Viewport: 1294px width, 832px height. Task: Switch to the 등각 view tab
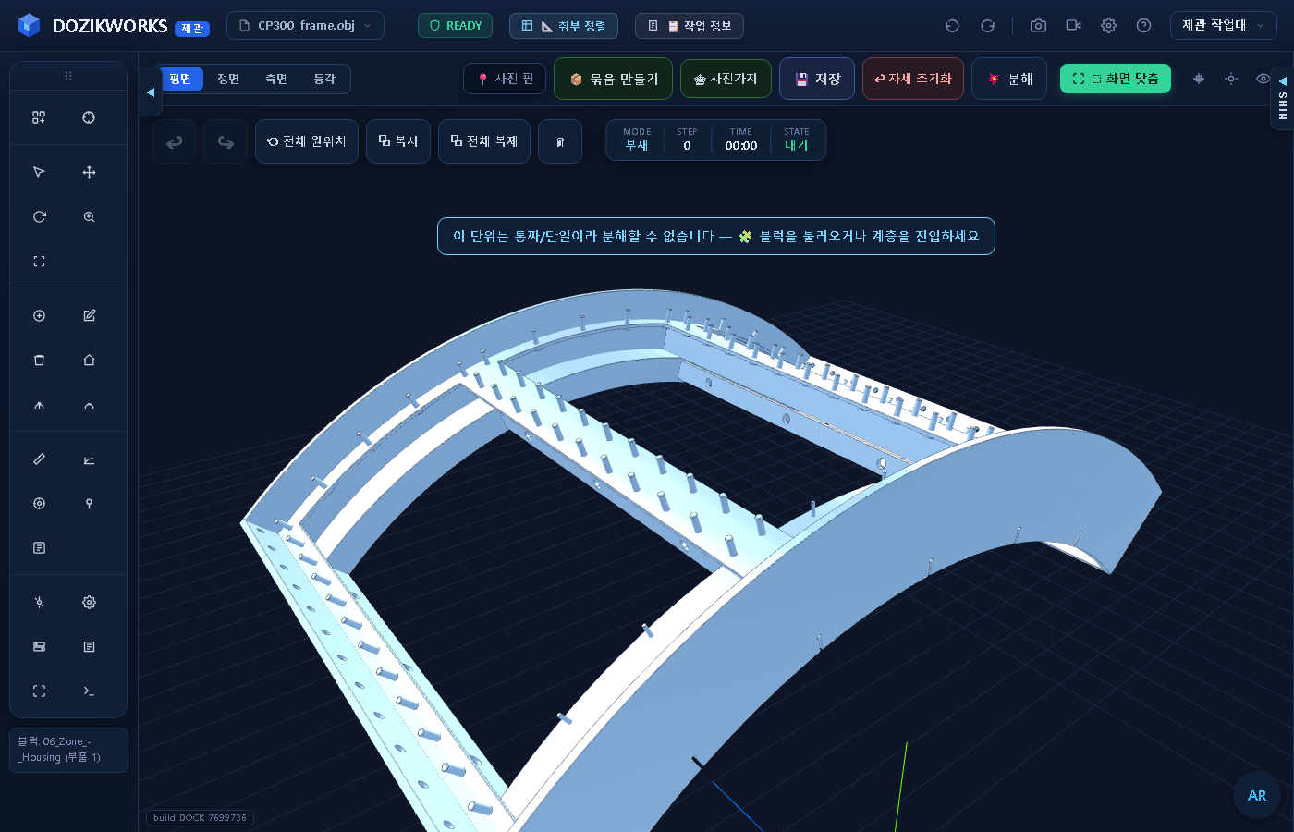(324, 79)
